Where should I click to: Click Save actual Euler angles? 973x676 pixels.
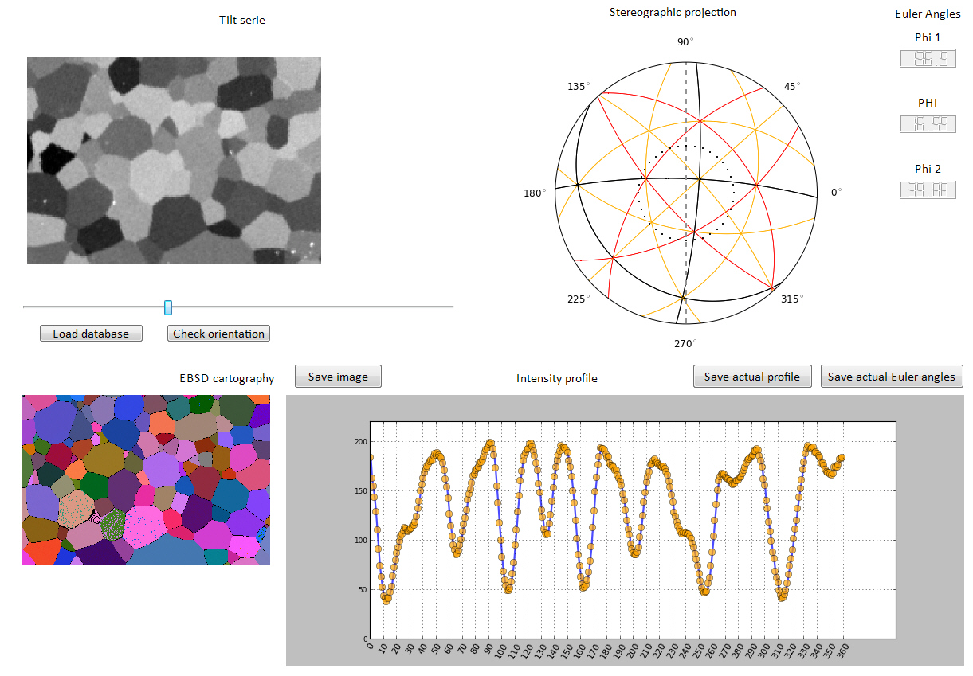(x=891, y=377)
